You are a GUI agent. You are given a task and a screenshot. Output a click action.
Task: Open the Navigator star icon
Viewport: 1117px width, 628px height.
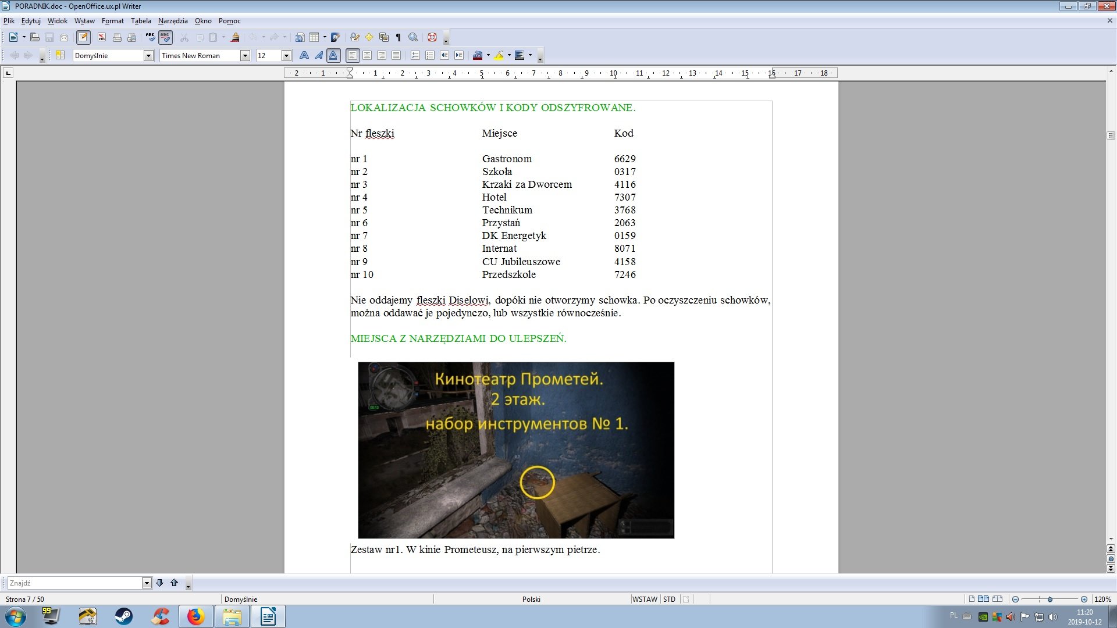coord(369,37)
